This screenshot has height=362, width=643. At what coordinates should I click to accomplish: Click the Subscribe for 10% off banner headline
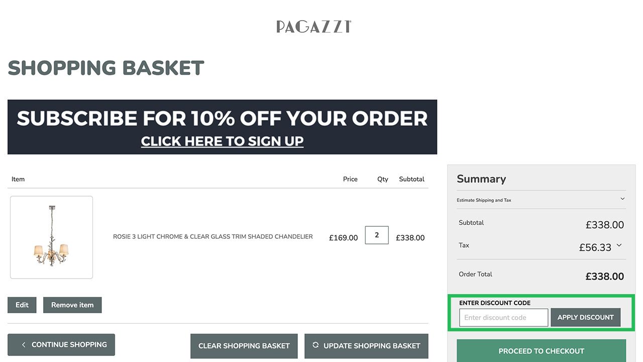(222, 119)
